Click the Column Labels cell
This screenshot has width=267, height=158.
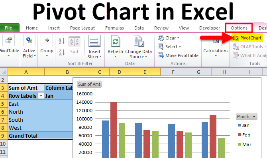click(59, 88)
